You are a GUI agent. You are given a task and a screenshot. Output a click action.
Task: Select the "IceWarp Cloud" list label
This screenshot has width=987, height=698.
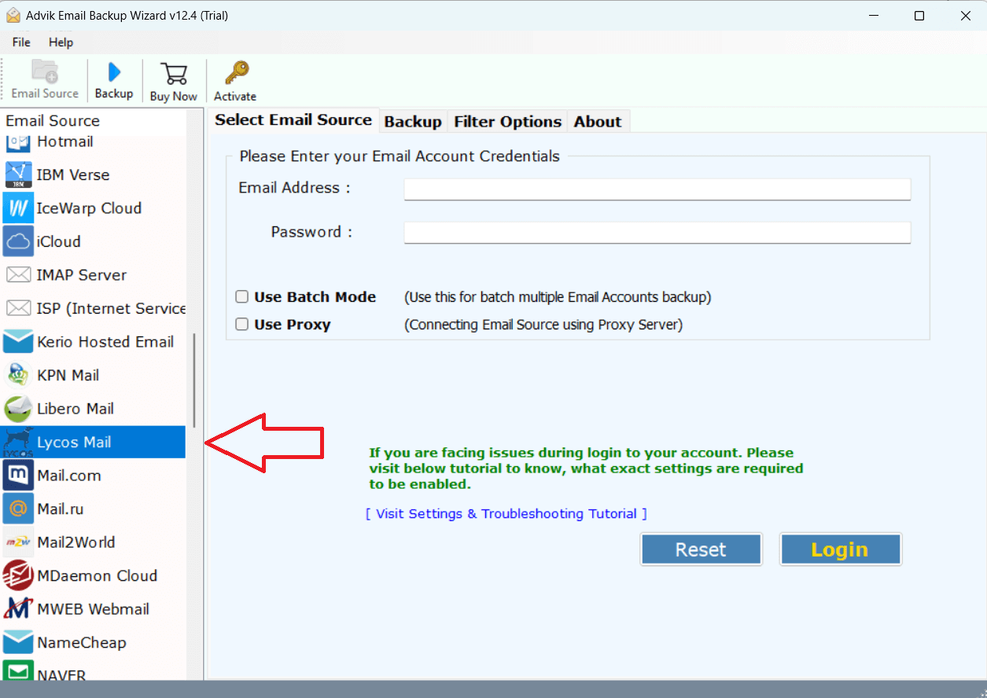tap(89, 208)
